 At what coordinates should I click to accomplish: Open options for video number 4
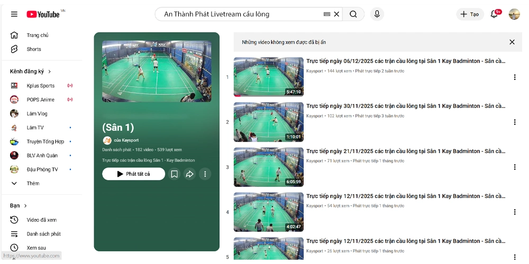tap(515, 212)
